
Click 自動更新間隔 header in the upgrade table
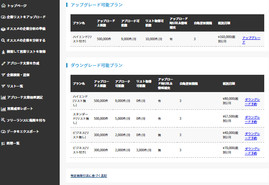coord(203,23)
